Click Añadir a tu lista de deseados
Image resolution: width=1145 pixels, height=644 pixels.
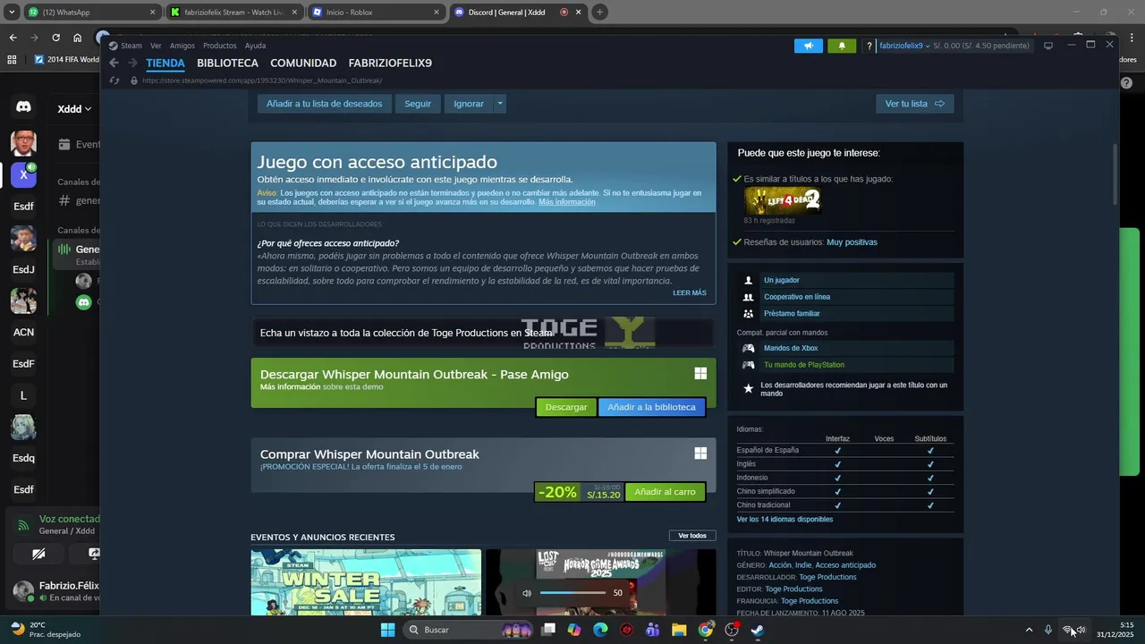(324, 104)
